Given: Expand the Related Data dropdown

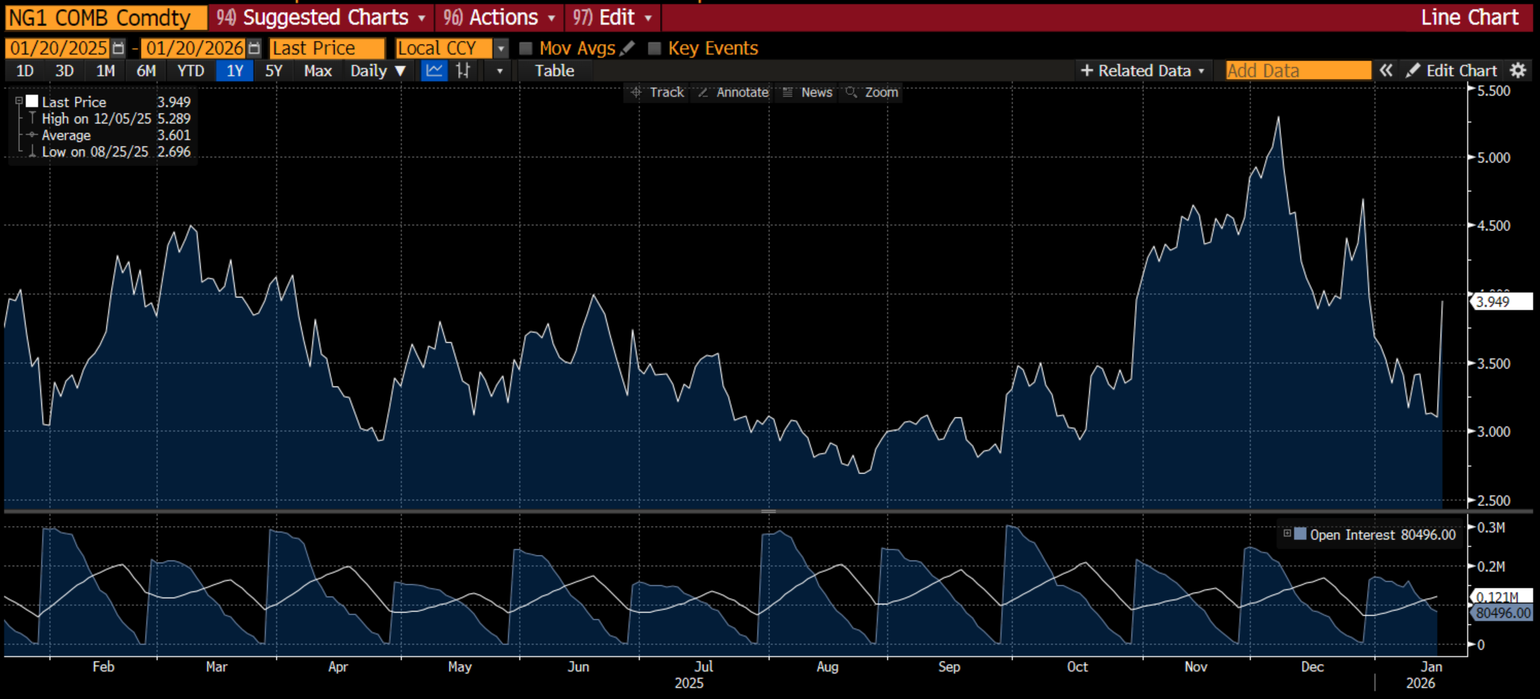Looking at the screenshot, I should click(x=1143, y=71).
